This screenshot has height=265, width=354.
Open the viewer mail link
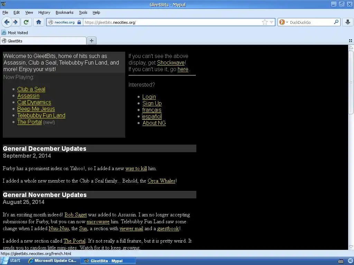[131, 228]
